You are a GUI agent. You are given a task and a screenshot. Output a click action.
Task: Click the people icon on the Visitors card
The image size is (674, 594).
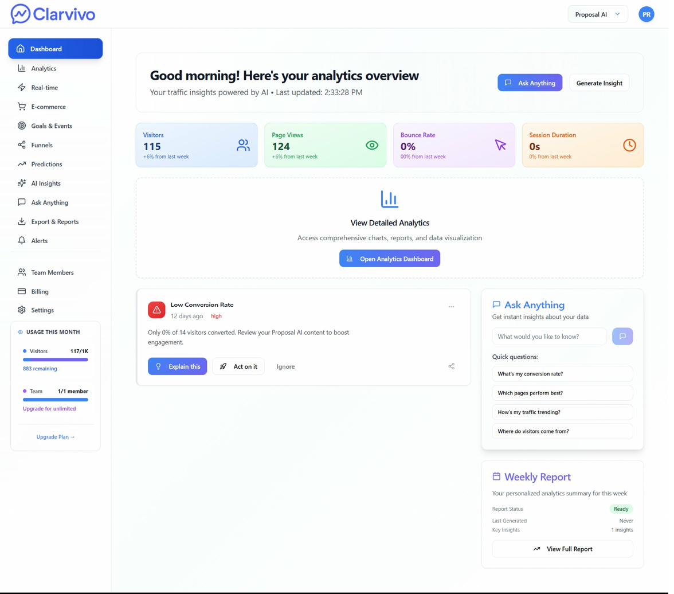tap(244, 145)
